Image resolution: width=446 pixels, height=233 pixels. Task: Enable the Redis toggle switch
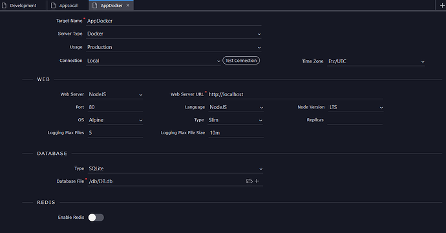point(96,218)
